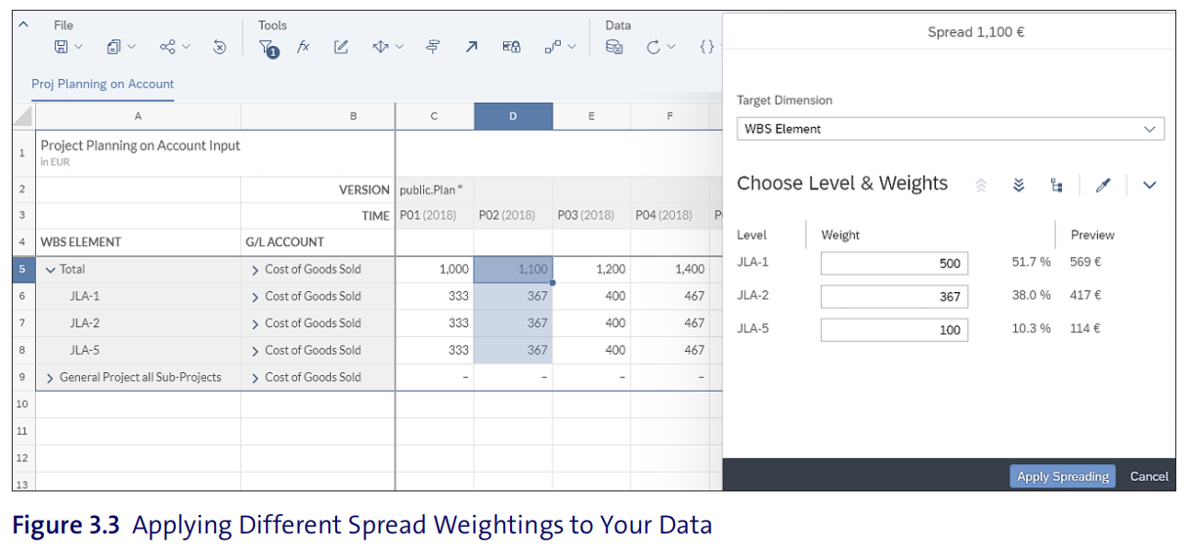
Task: Collapse the Choose Level & Weights section
Action: tap(1149, 185)
